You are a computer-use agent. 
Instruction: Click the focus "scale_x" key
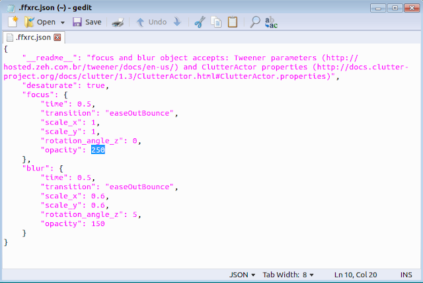click(61, 122)
